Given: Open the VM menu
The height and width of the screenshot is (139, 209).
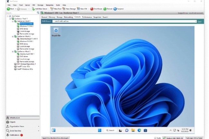Looking at the screenshot, I should click(33, 5).
